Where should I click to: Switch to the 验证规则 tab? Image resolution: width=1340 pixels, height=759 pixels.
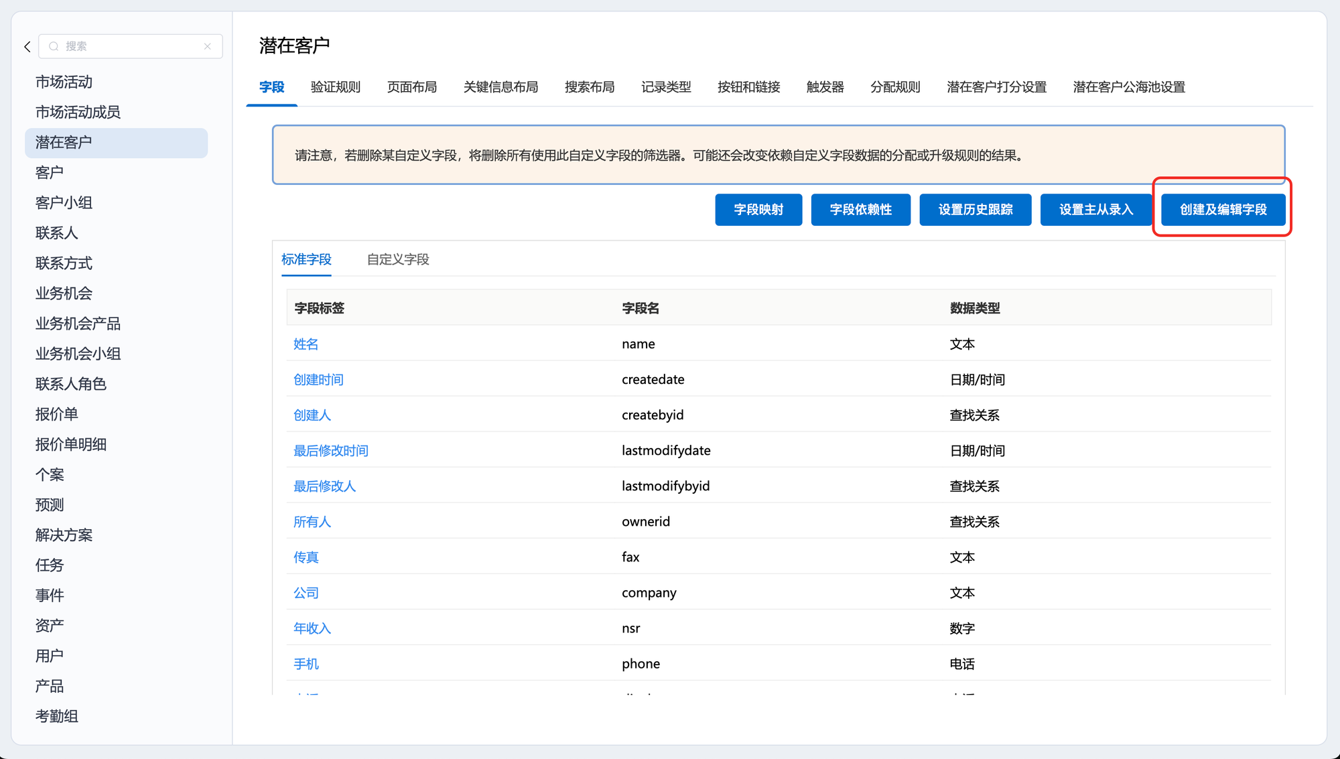(x=335, y=87)
